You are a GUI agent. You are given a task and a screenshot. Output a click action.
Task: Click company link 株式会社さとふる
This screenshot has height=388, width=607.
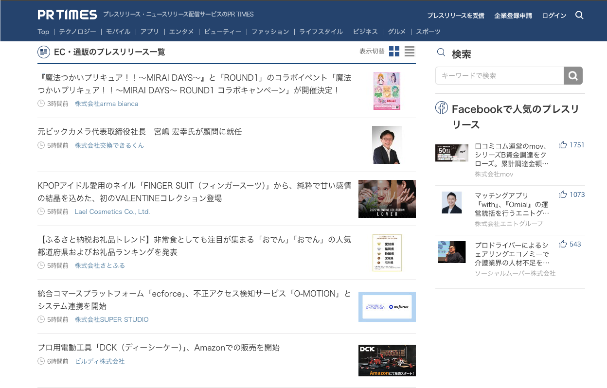(100, 265)
